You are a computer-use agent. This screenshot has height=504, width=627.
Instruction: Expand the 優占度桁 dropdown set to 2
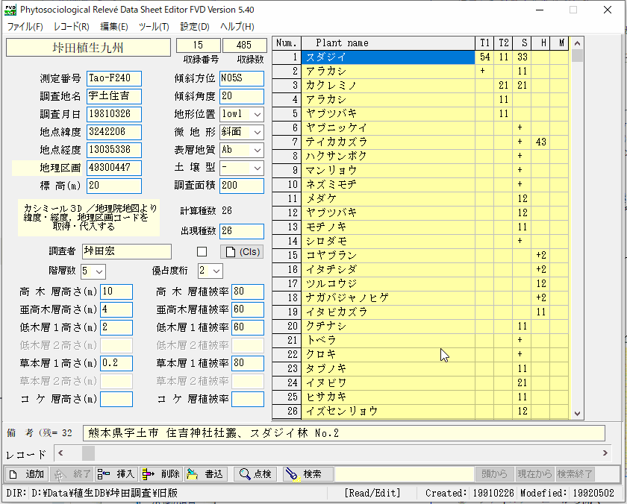pos(216,271)
